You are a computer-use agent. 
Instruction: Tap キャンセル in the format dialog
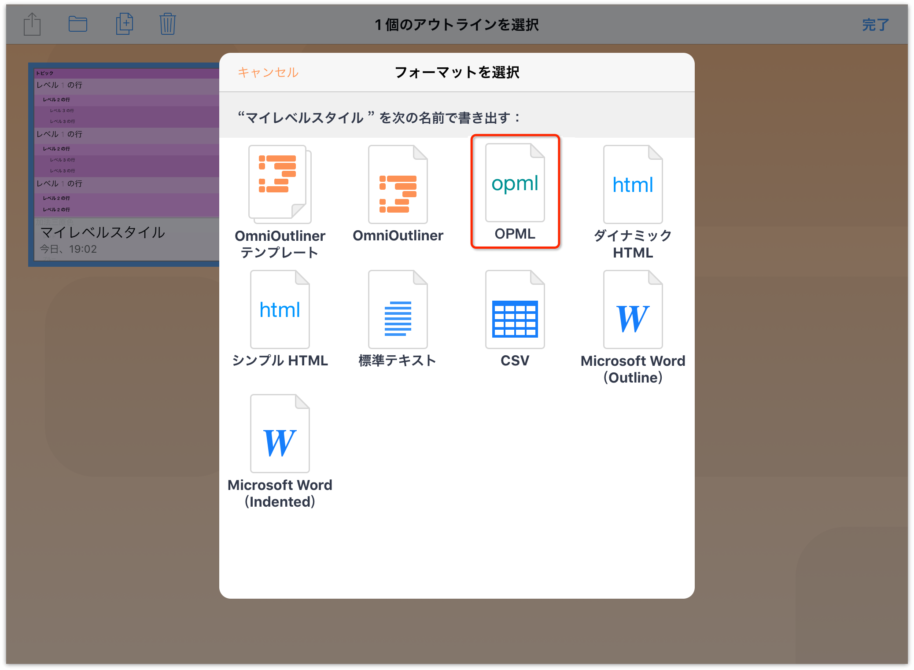tap(268, 72)
